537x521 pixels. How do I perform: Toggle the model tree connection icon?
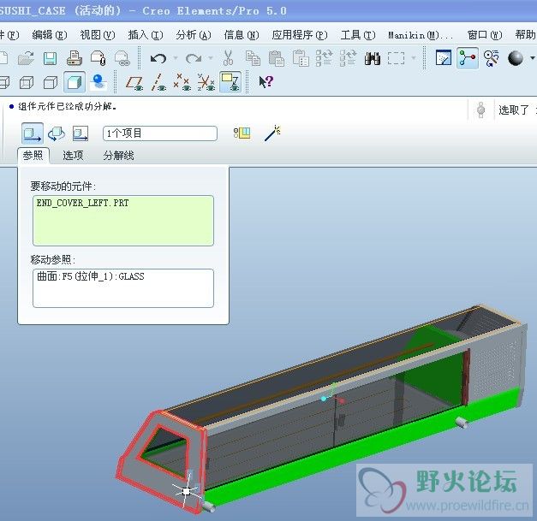[x=468, y=58]
